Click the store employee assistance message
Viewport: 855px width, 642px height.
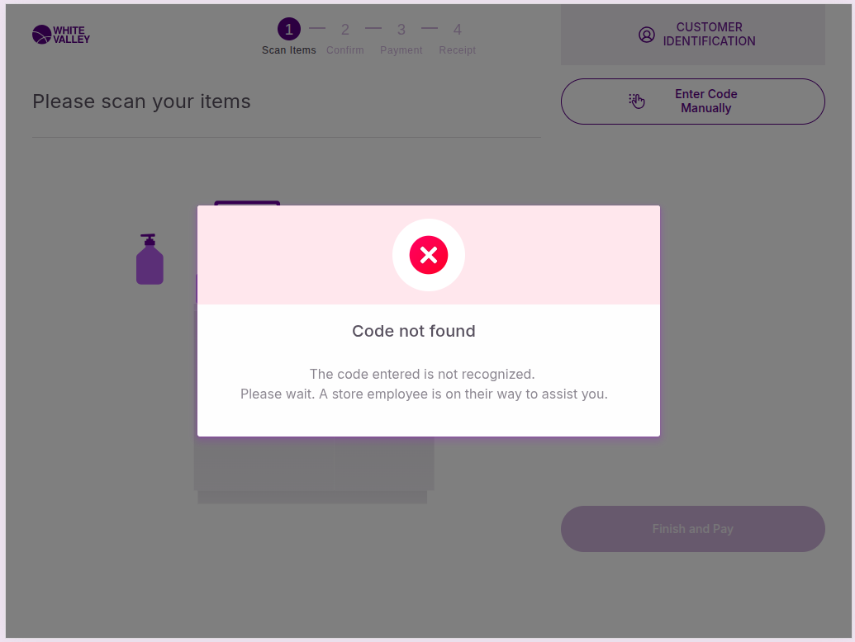pyautogui.click(x=424, y=394)
